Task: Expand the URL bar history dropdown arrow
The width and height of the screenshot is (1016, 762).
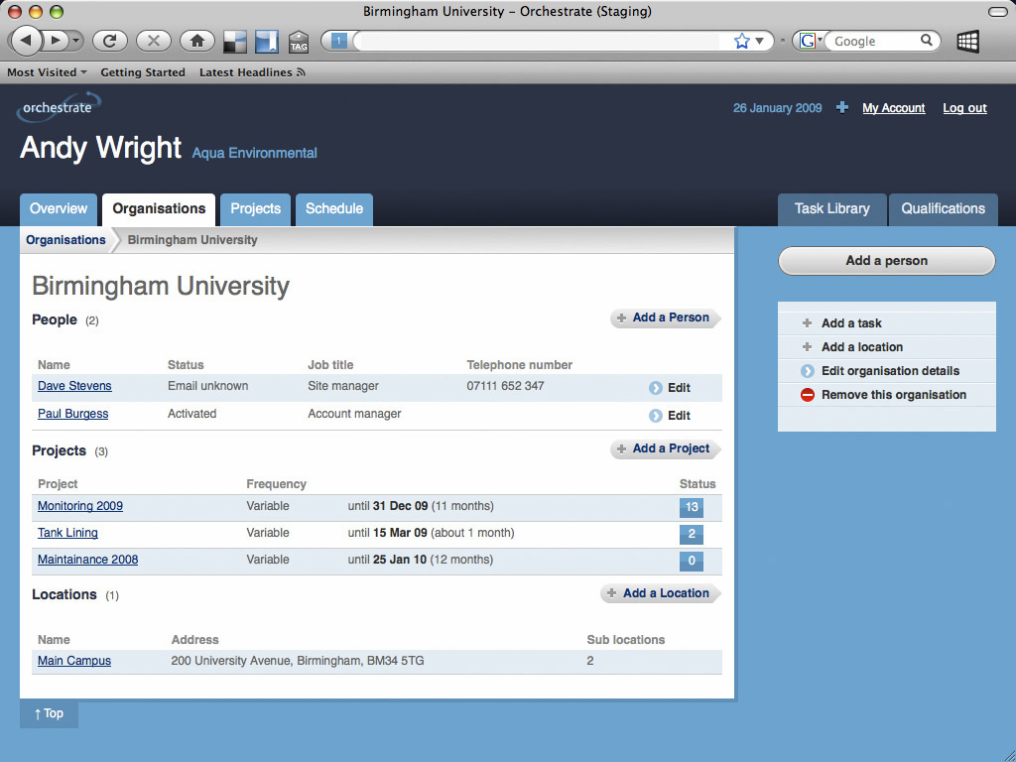Action: point(760,41)
